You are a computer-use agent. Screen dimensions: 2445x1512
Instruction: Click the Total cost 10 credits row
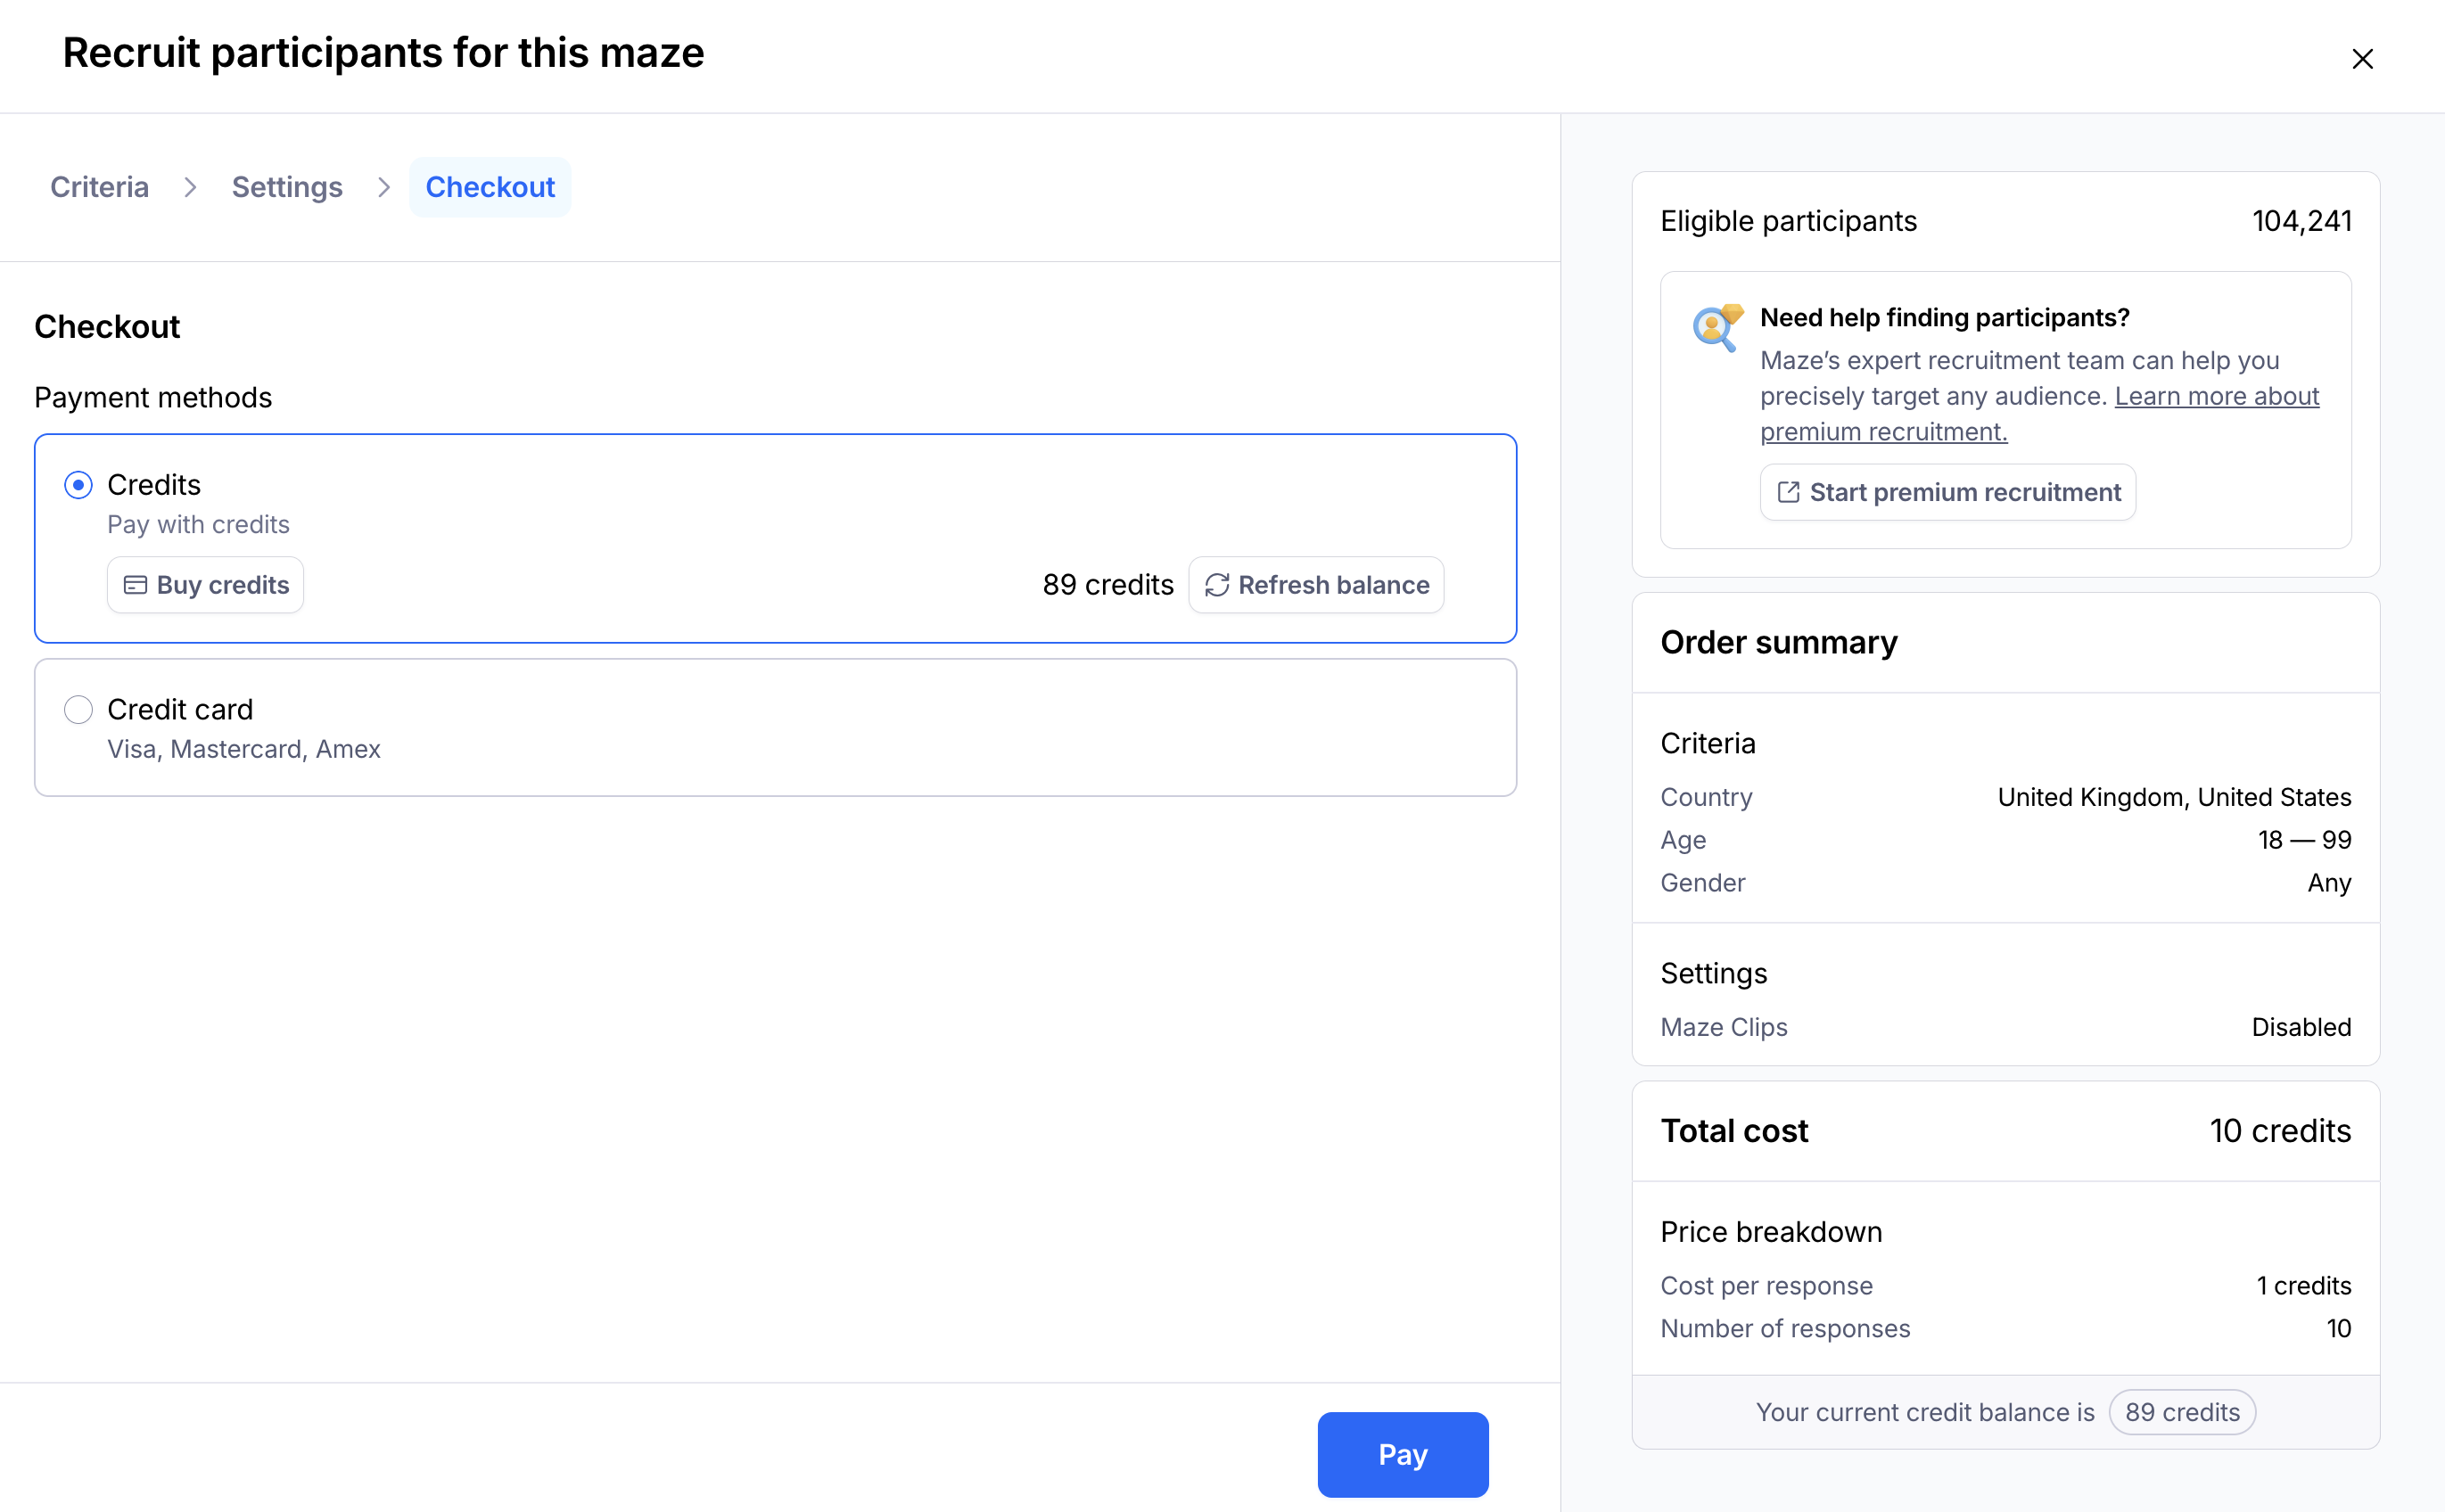2005,1131
